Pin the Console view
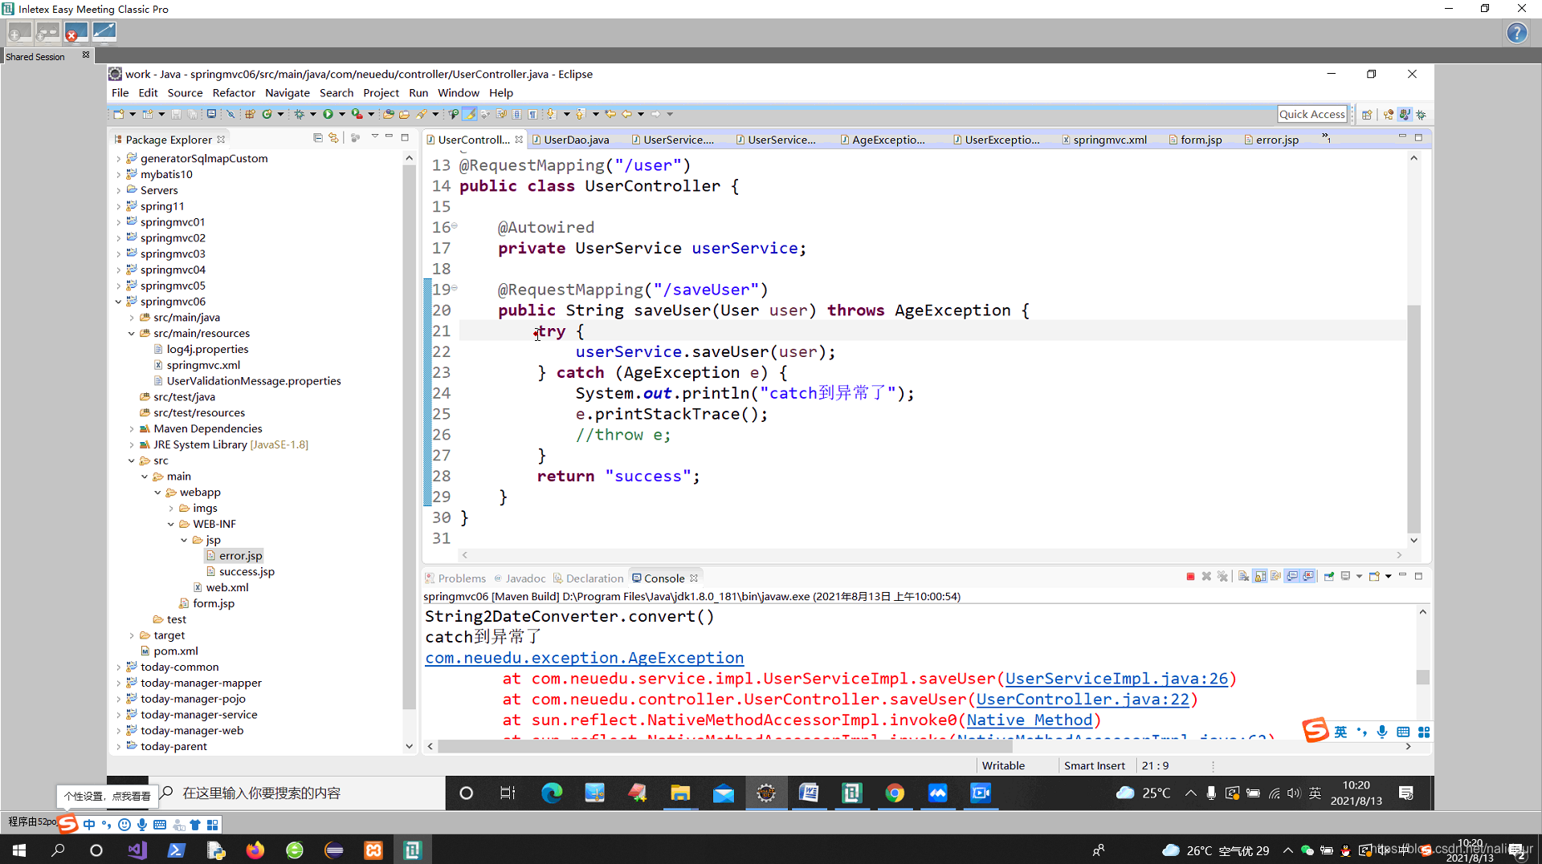The height and width of the screenshot is (864, 1542). point(1329,577)
